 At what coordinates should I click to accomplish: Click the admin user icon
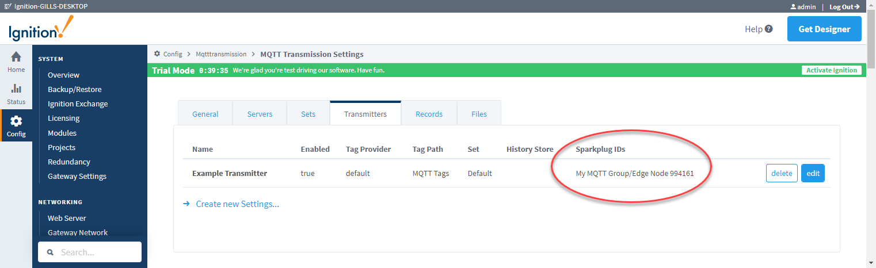pos(793,7)
